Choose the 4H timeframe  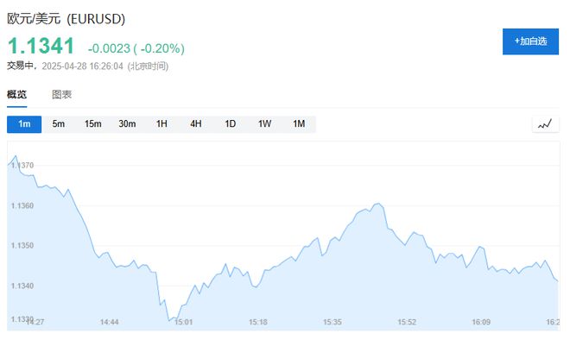click(196, 124)
